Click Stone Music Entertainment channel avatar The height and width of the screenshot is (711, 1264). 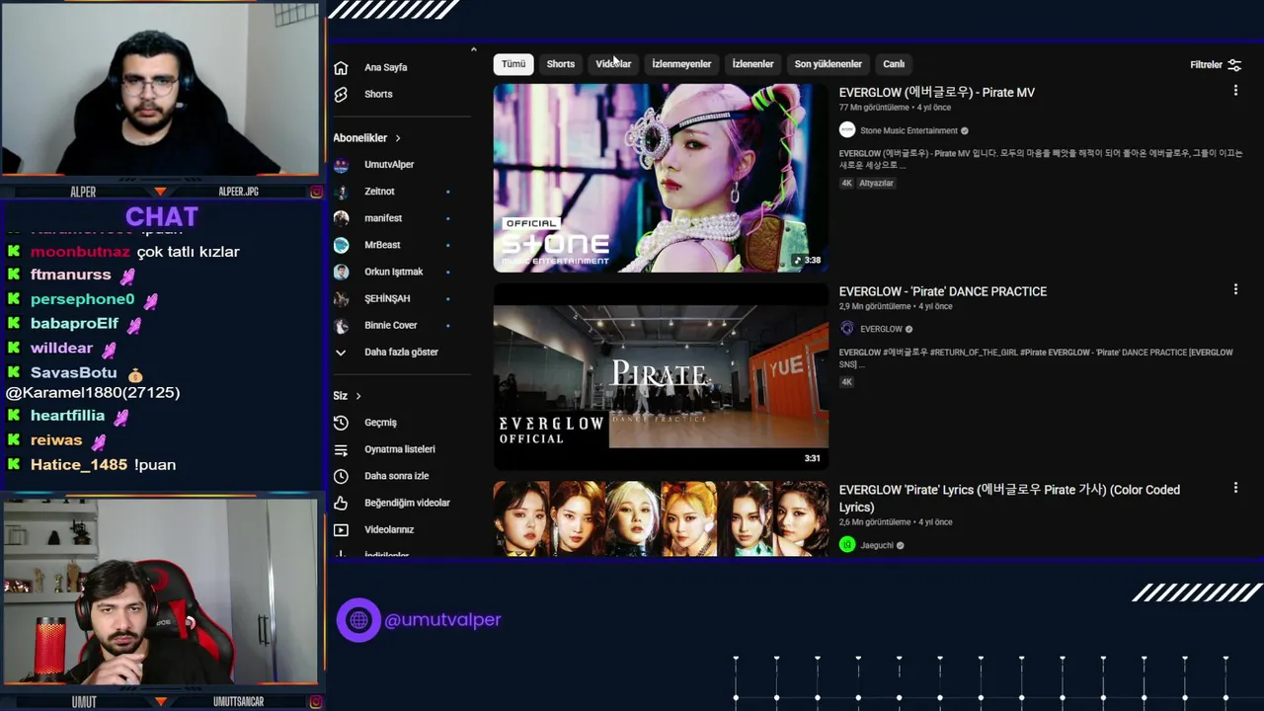point(846,130)
